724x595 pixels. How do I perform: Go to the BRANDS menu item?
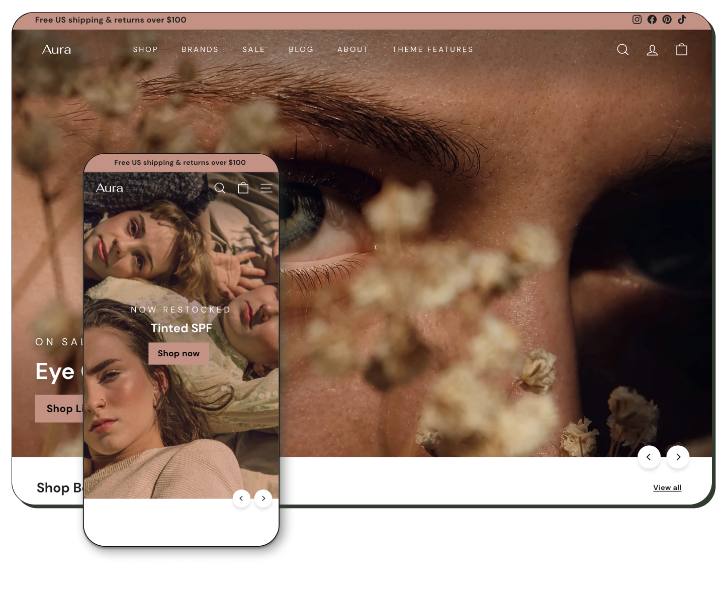200,49
